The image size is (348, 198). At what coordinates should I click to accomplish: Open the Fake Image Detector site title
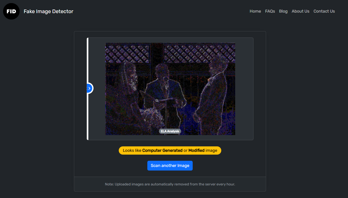48,11
